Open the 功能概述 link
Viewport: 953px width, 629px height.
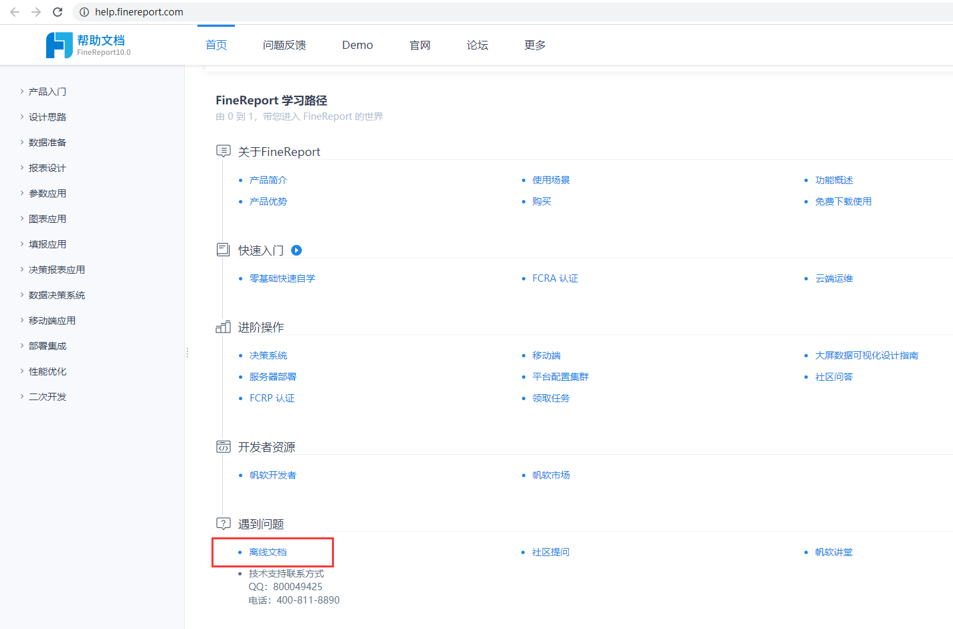834,180
